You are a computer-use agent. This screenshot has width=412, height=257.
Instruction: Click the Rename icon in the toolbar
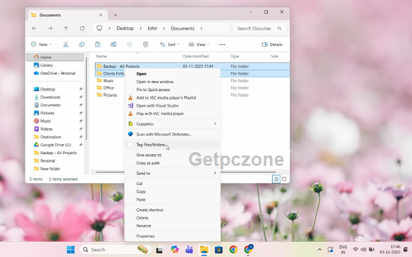point(113,45)
